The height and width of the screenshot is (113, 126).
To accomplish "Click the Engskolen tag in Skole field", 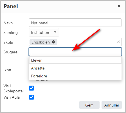I will tap(40, 42).
